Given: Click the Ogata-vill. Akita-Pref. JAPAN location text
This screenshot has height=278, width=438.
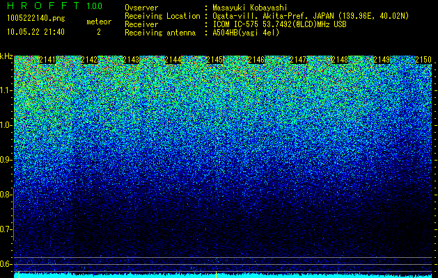Looking at the screenshot, I should (311, 16).
